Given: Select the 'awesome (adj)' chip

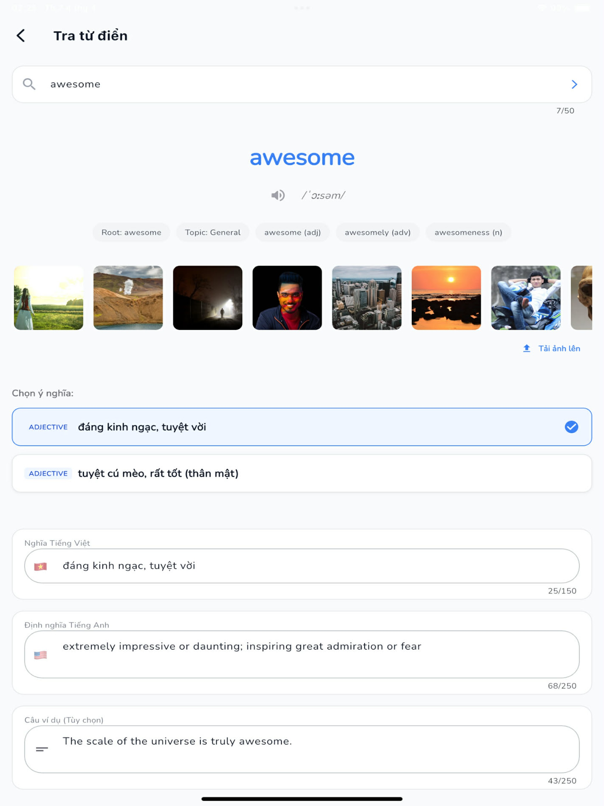Looking at the screenshot, I should (x=292, y=233).
